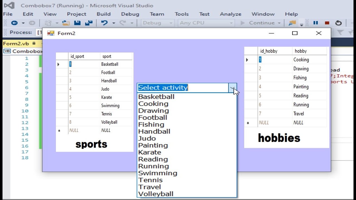
Task: Choose Tennis from the activity dropdown
Action: coord(187,180)
